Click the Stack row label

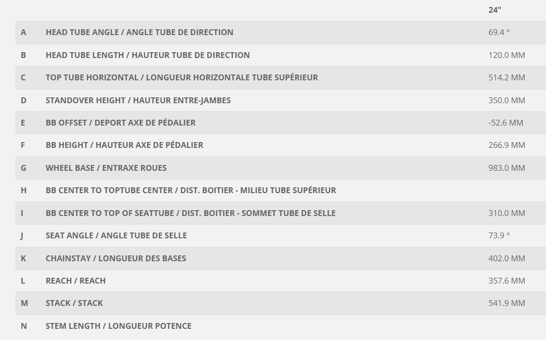74,303
